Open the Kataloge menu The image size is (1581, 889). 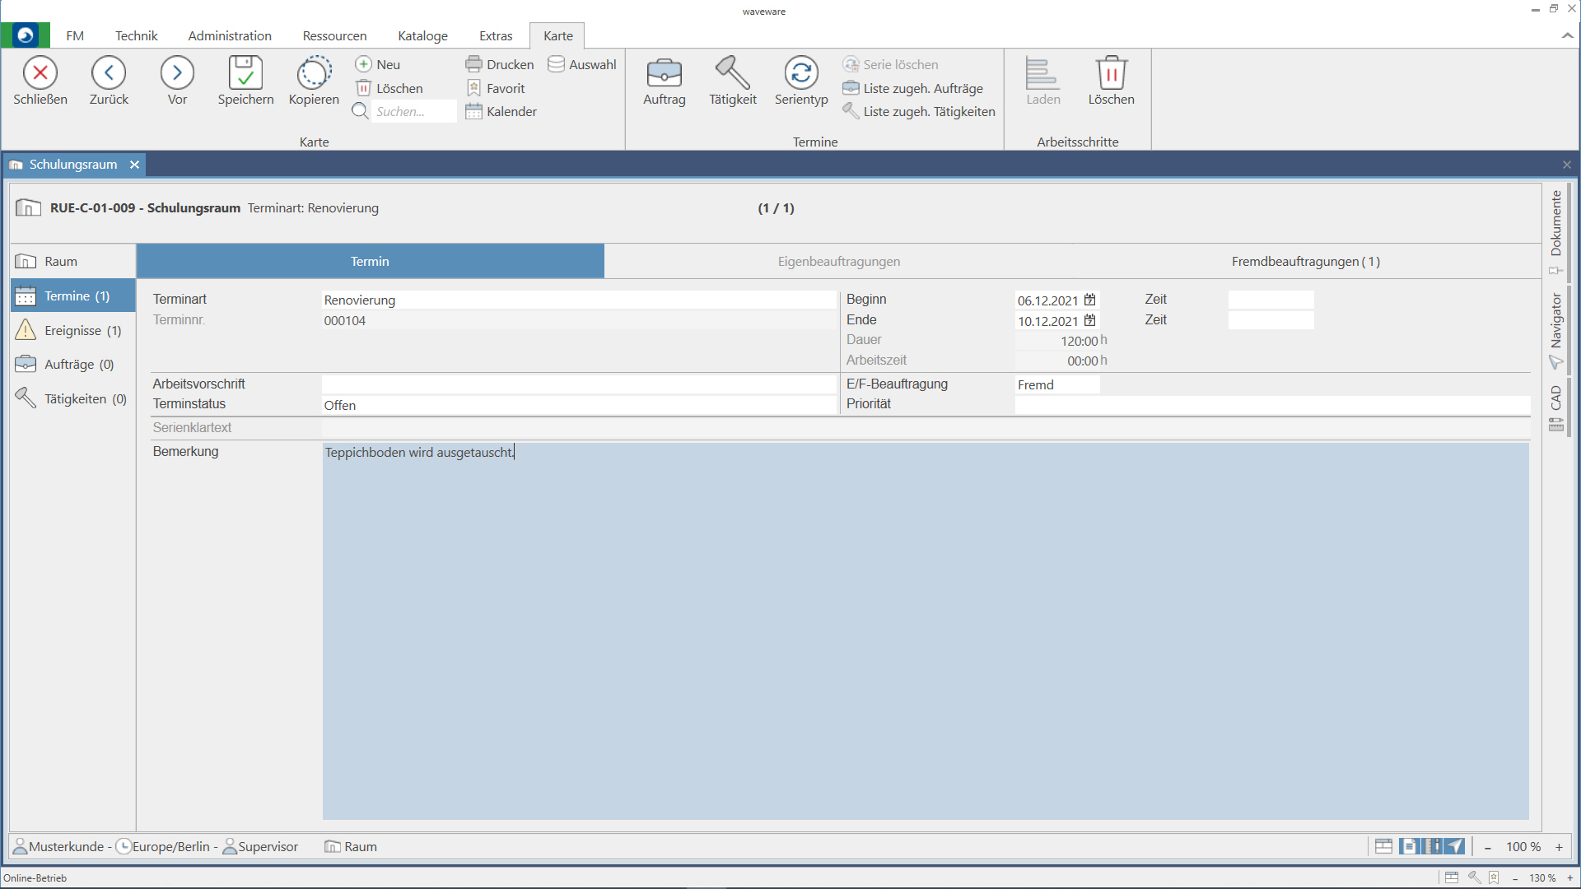pos(422,35)
